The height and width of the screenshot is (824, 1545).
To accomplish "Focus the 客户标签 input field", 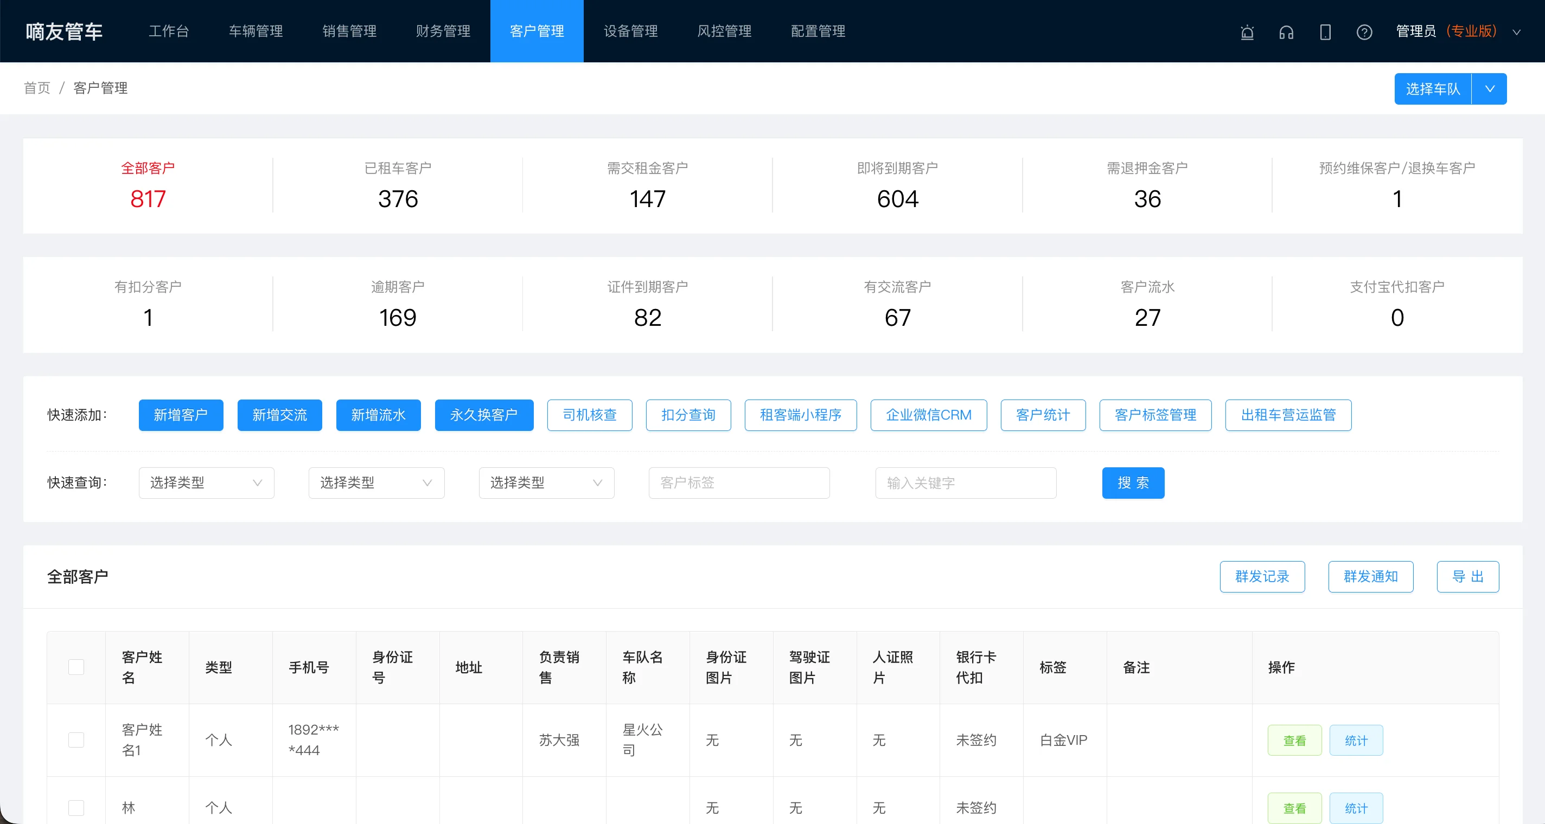I will [x=739, y=482].
